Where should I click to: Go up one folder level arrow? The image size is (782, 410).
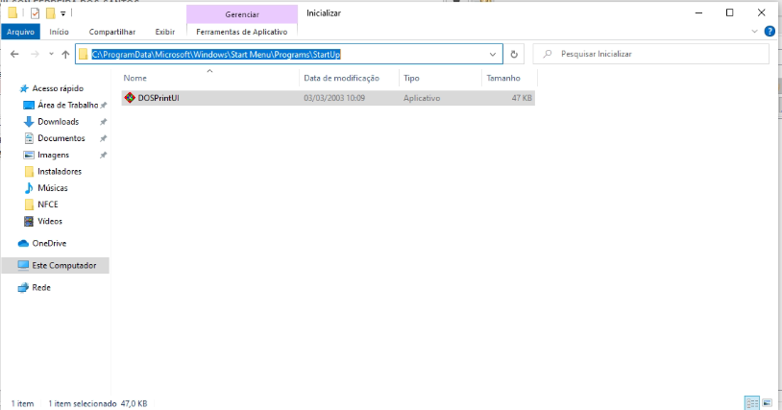click(x=65, y=54)
